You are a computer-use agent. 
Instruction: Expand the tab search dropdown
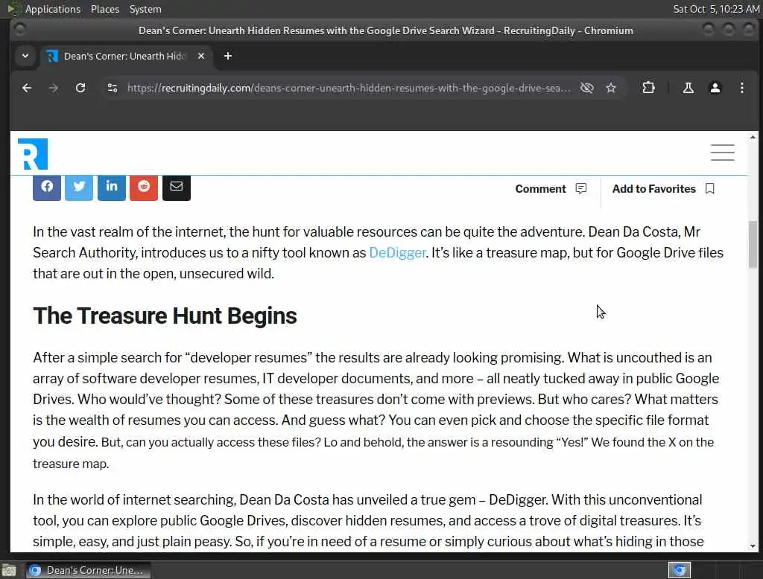(x=25, y=56)
